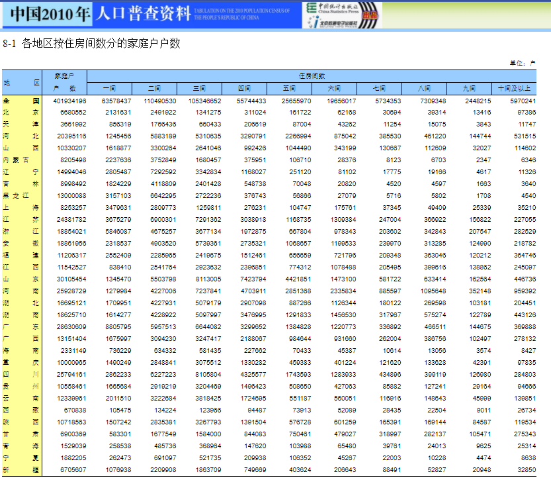Select the 天津 row label

pos(21,124)
